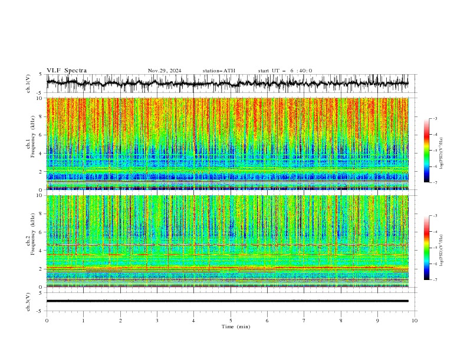Click the ch.3 flat black voltage trace
Screen dimensions: 467x360
pyautogui.click(x=227, y=301)
